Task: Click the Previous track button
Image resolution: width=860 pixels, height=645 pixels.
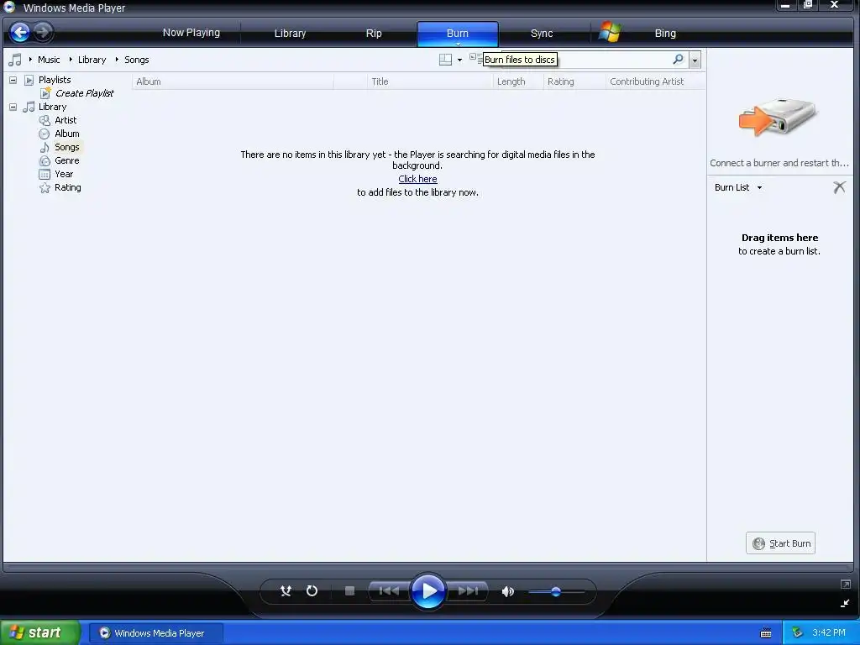Action: pyautogui.click(x=389, y=590)
